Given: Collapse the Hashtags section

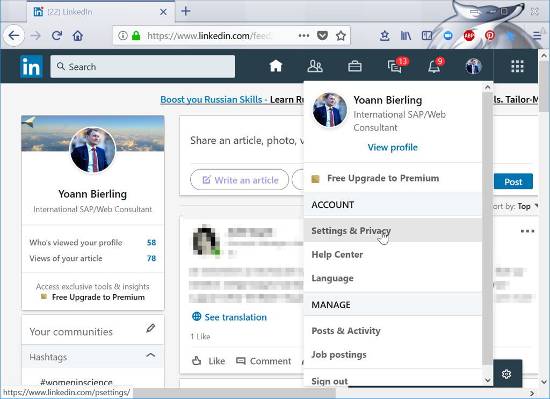Looking at the screenshot, I should (x=151, y=356).
